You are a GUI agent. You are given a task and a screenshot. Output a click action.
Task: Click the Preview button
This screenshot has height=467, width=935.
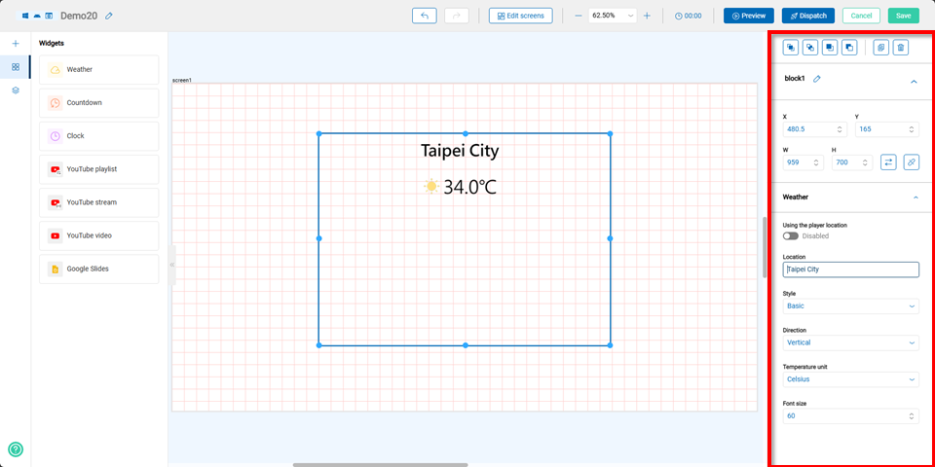[748, 16]
